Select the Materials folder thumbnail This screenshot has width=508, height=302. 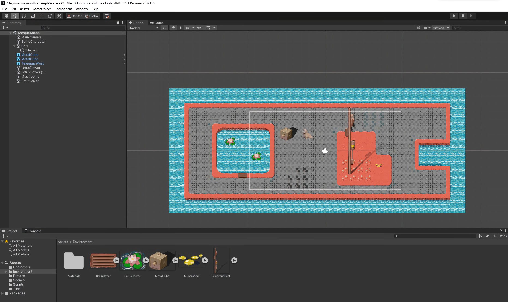tap(74, 261)
